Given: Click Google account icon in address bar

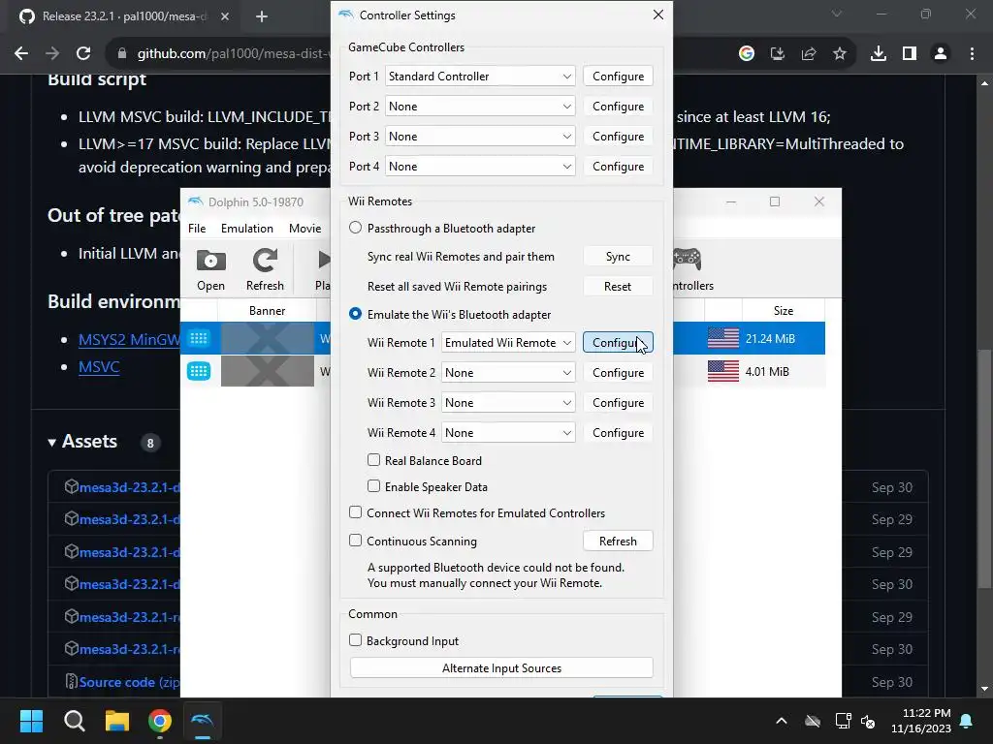Looking at the screenshot, I should click(x=746, y=54).
